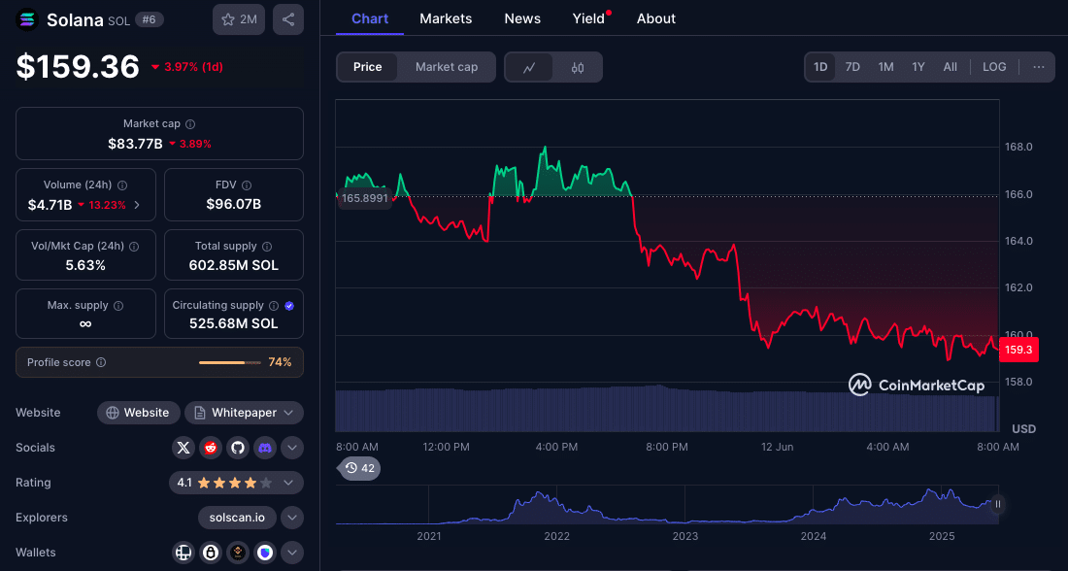Expand more Wallets chevron
The image size is (1068, 571).
click(x=292, y=553)
